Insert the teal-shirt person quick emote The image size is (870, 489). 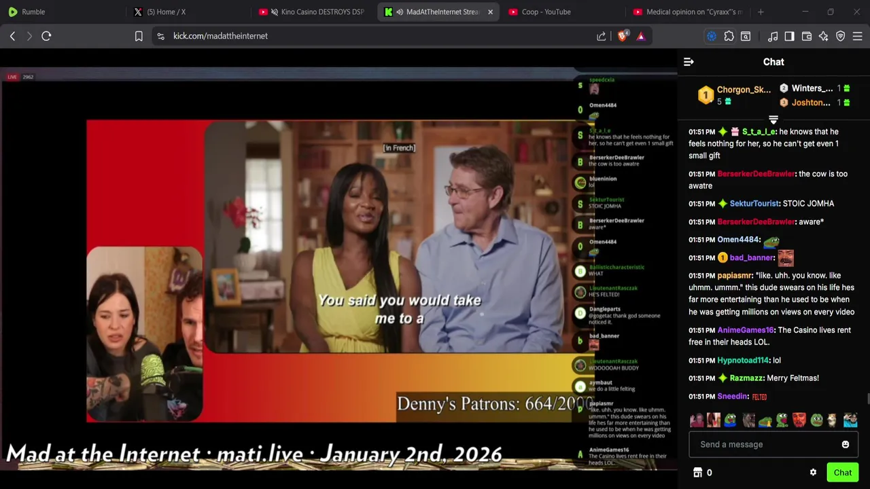pos(850,420)
